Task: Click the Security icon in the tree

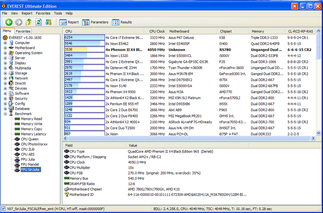Action: click(11, 99)
